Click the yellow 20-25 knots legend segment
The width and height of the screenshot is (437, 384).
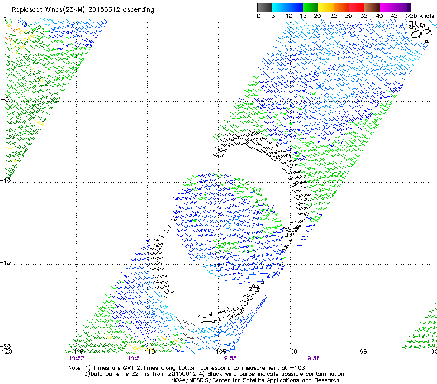point(326,7)
